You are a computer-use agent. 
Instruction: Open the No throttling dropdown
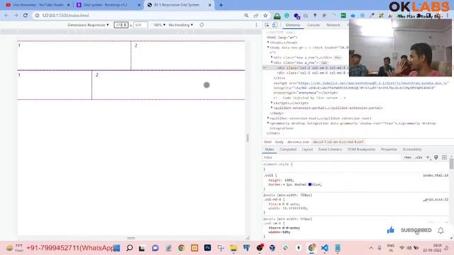coord(181,25)
